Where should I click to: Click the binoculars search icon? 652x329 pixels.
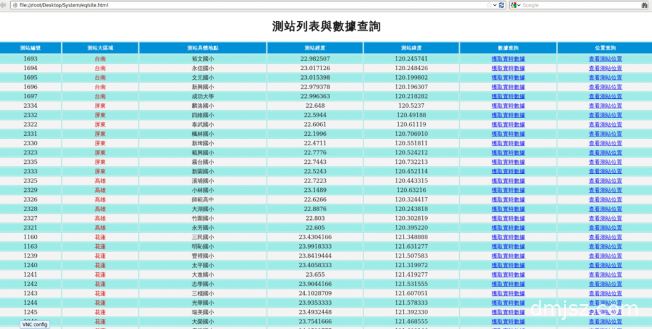tap(645, 5)
